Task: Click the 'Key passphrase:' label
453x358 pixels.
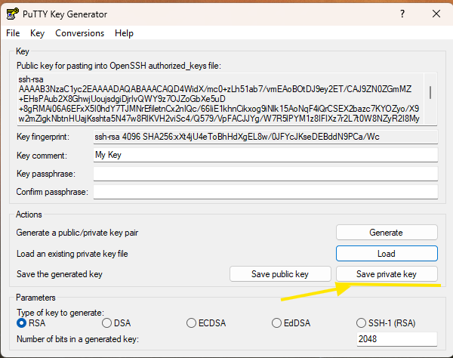Action: (46, 174)
